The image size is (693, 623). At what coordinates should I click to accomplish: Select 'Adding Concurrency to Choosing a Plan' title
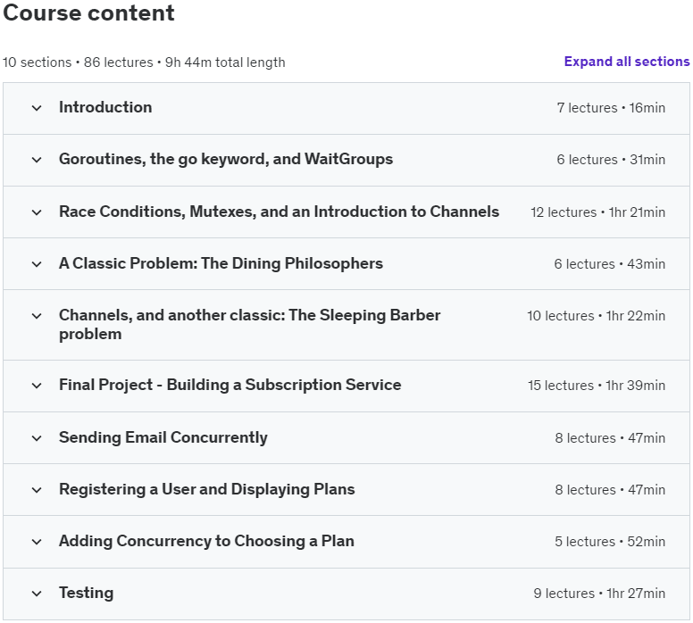(x=206, y=541)
